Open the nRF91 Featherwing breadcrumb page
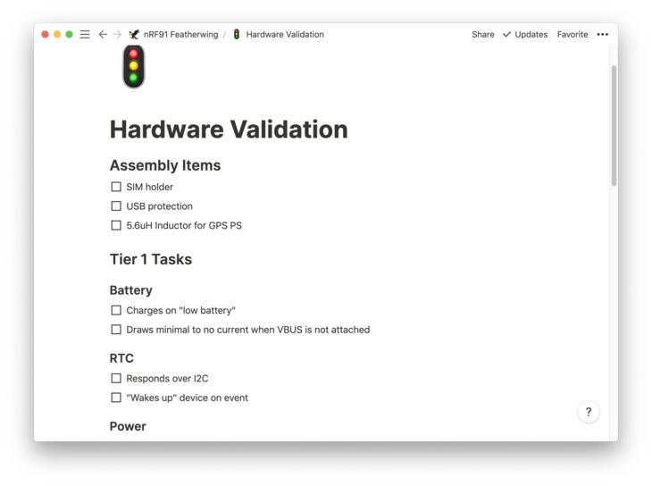The image size is (652, 486). (180, 35)
